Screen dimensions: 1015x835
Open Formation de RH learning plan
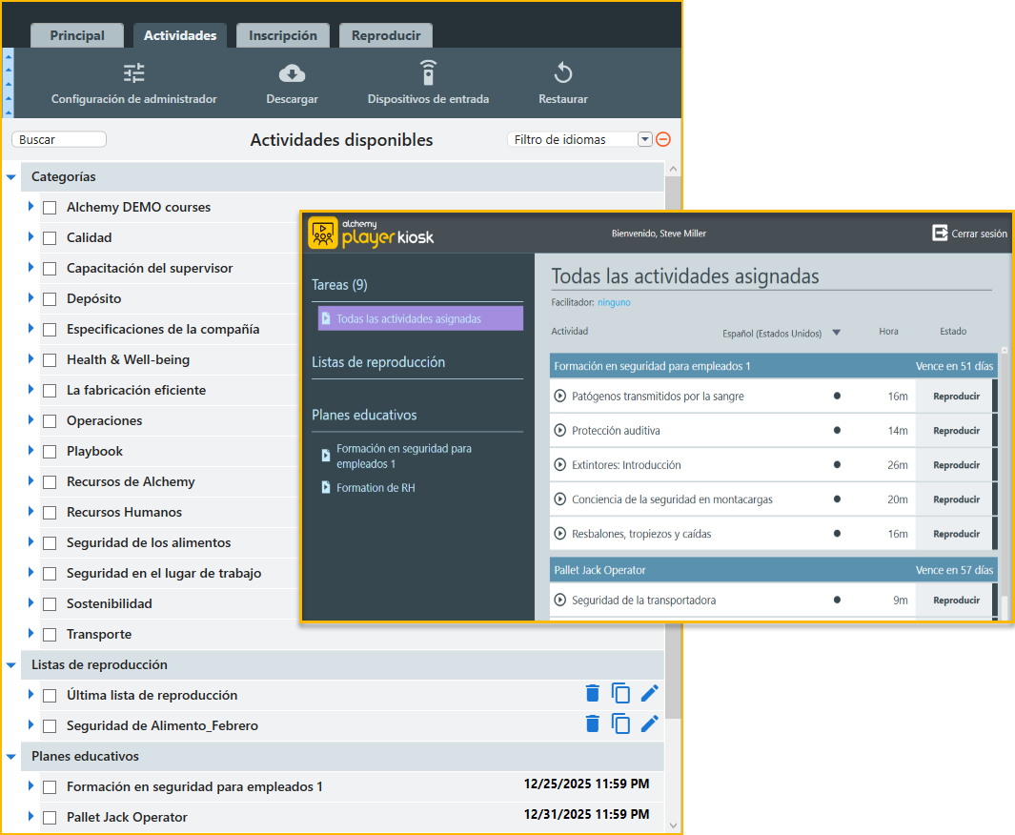(375, 487)
